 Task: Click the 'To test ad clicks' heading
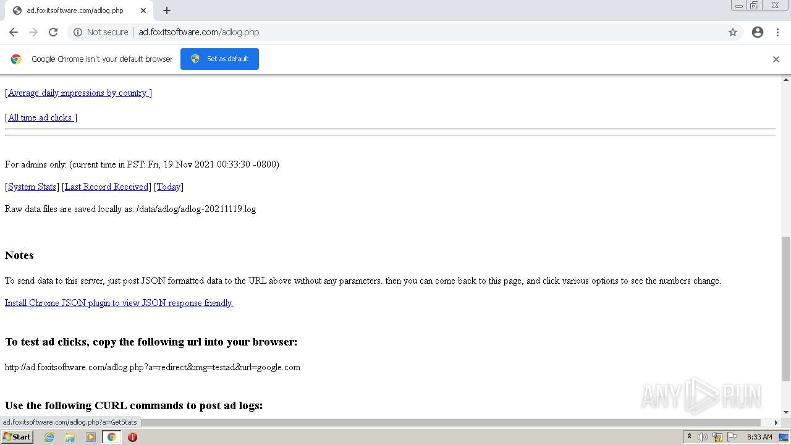point(151,342)
